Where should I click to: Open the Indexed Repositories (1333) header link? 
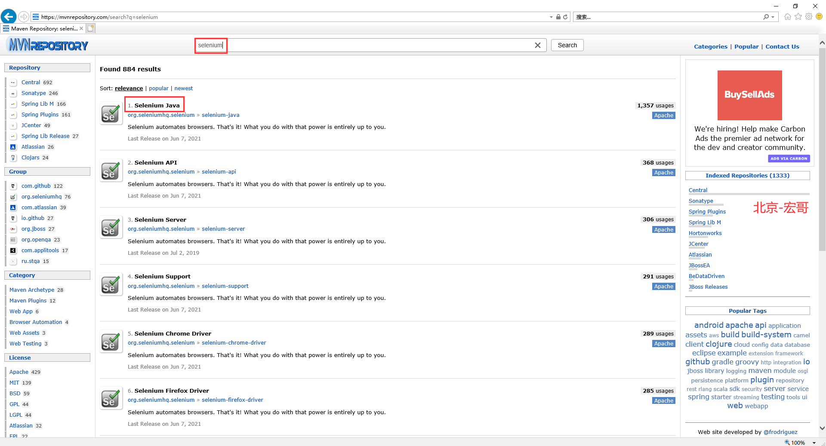tap(747, 175)
